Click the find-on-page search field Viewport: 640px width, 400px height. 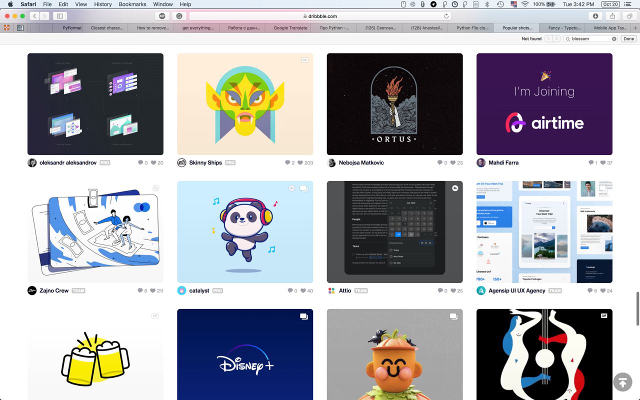coord(590,38)
